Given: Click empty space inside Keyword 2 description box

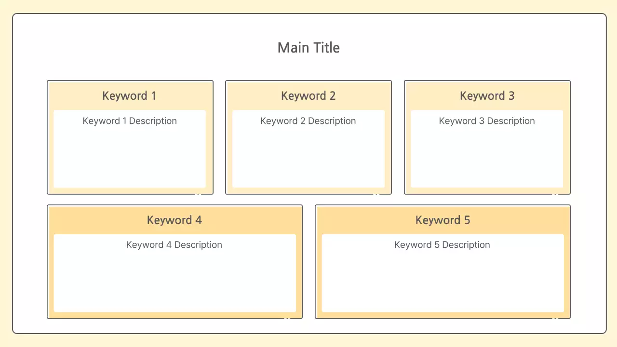Looking at the screenshot, I should pos(308,159).
